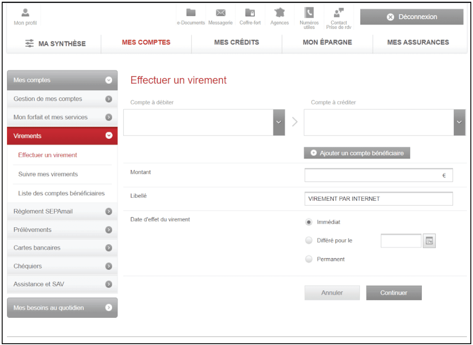Collapse the Virements section

coord(62,136)
